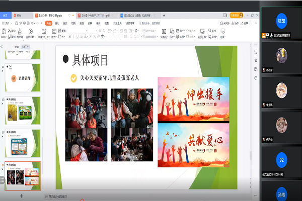The image size is (302, 201).
Task: Expand the Section (节) dropdown
Action: click(x=61, y=37)
